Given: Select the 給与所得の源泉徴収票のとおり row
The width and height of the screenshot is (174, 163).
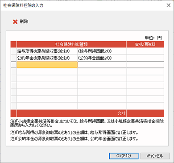Looking at the screenshot, I should point(87,51).
